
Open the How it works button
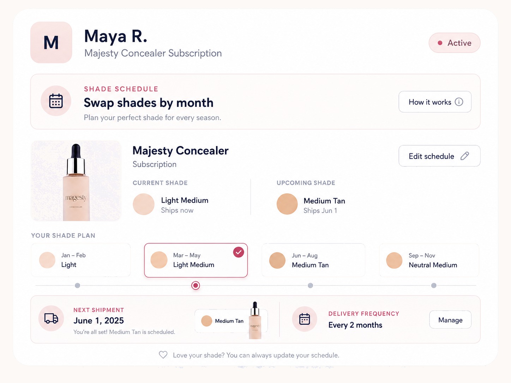pyautogui.click(x=435, y=102)
